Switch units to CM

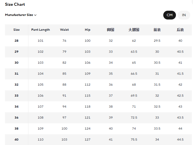(x=170, y=15)
